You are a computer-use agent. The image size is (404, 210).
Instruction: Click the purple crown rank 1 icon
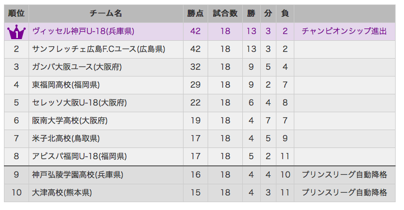tap(16, 32)
